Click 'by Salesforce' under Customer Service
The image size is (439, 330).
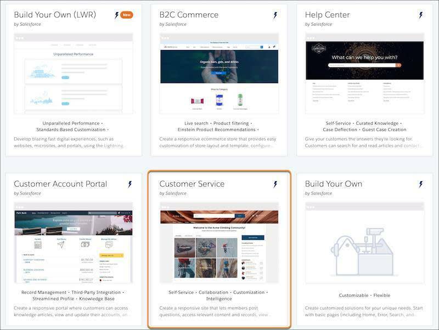pyautogui.click(x=173, y=193)
